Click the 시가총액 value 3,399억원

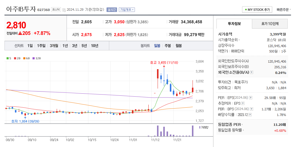(x=278, y=34)
